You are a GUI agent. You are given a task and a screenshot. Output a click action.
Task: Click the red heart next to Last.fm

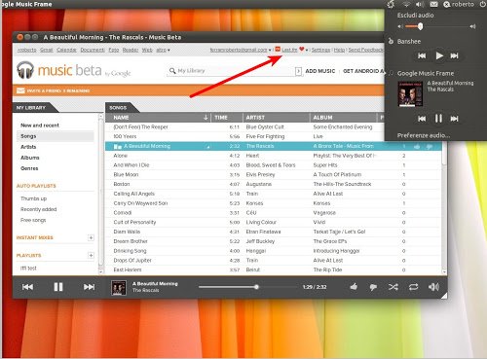(x=302, y=50)
